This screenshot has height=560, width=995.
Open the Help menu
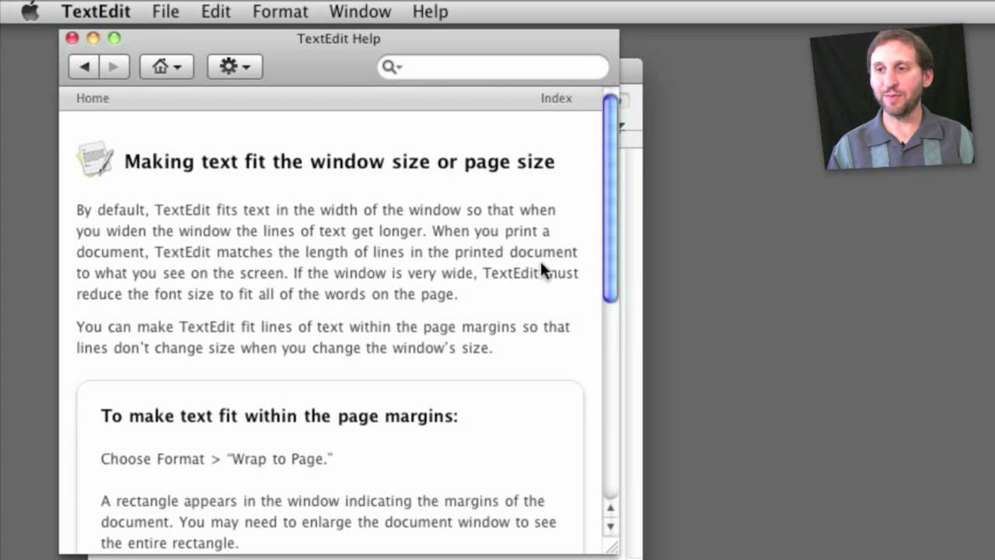[x=430, y=12]
